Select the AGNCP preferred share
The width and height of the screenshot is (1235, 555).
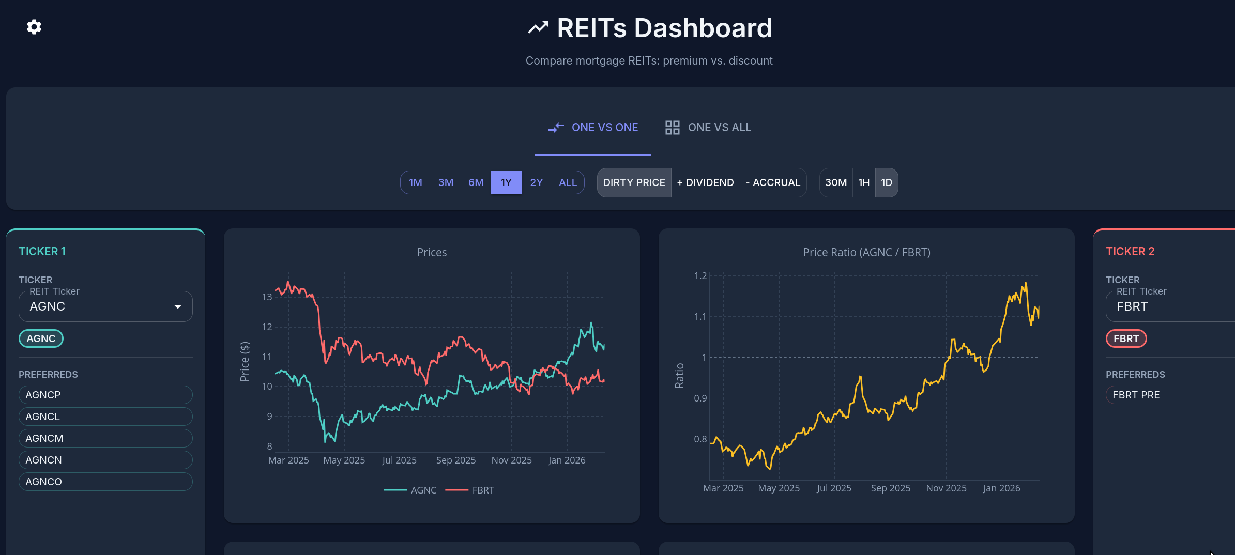[105, 394]
